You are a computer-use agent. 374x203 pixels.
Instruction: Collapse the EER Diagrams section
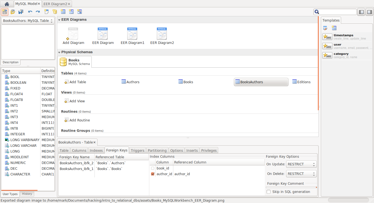pyautogui.click(x=59, y=20)
